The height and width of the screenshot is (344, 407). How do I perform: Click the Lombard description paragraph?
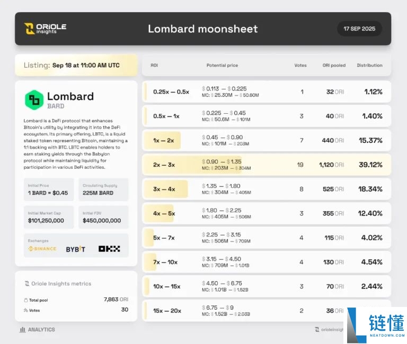pyautogui.click(x=76, y=144)
